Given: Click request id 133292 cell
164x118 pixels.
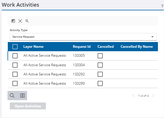Looking at the screenshot, I should (79, 74).
